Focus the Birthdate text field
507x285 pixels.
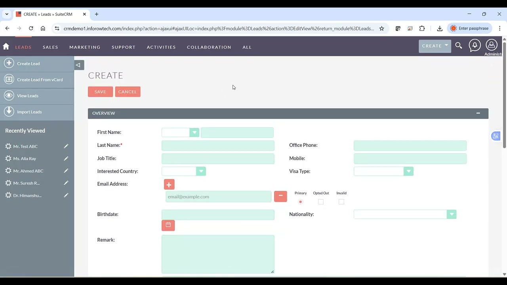tap(218, 215)
